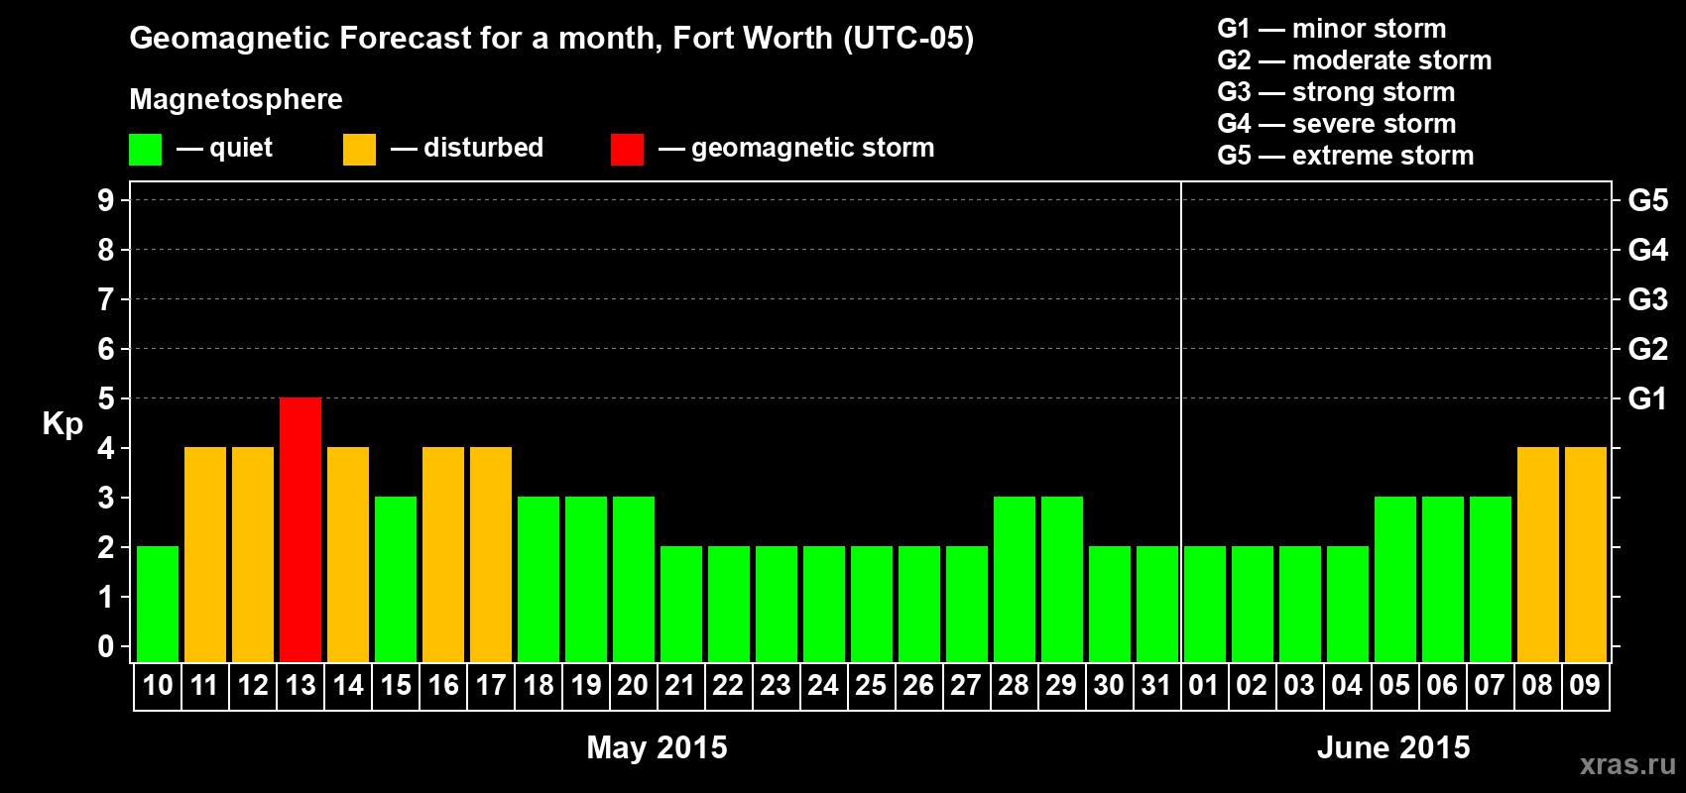Viewport: 1686px width, 793px height.
Task: Click the G1 label on right axis
Action: [x=1648, y=398]
